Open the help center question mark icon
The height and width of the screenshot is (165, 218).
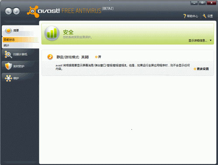185,16
